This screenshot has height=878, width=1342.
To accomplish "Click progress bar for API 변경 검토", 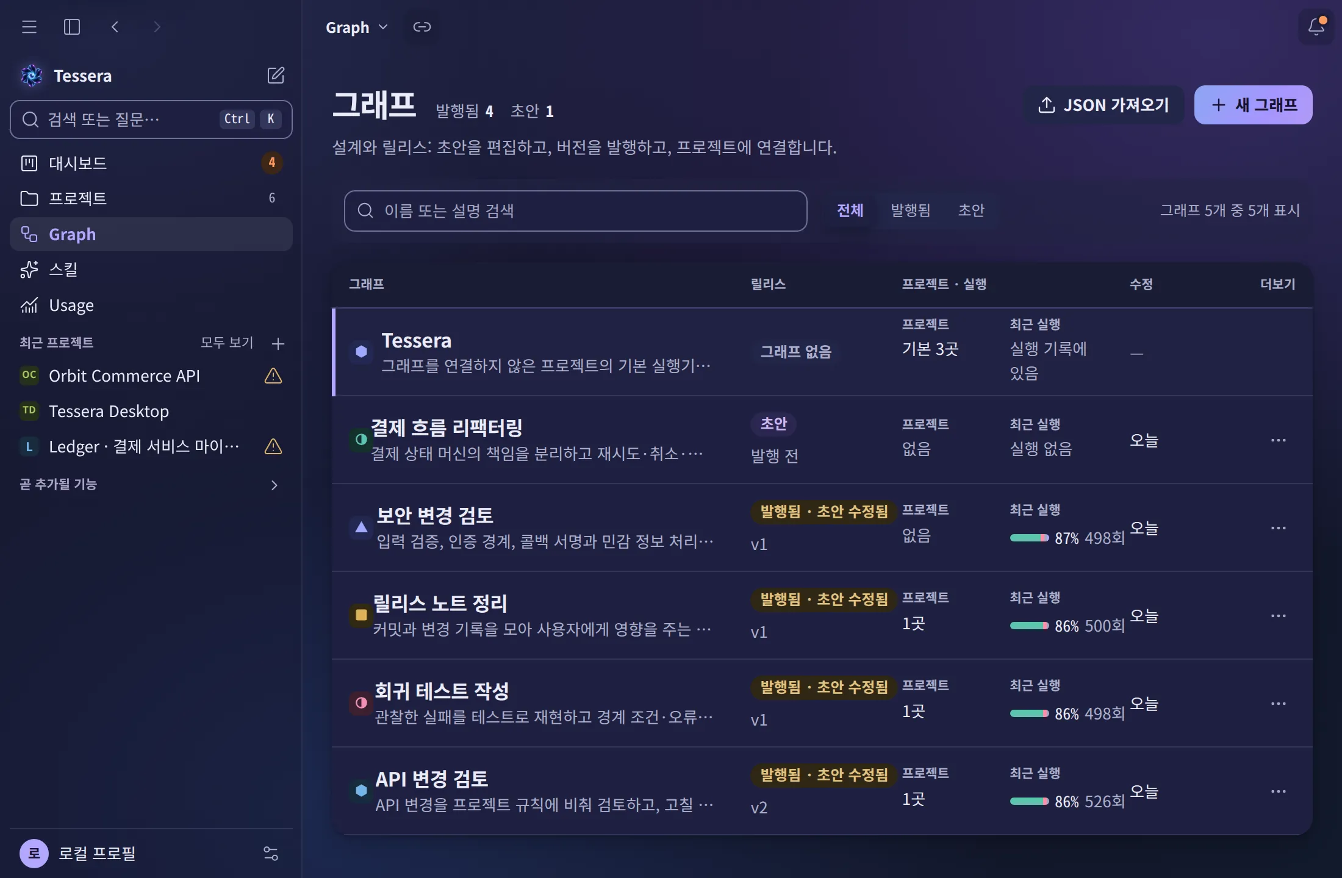I will [x=1029, y=801].
